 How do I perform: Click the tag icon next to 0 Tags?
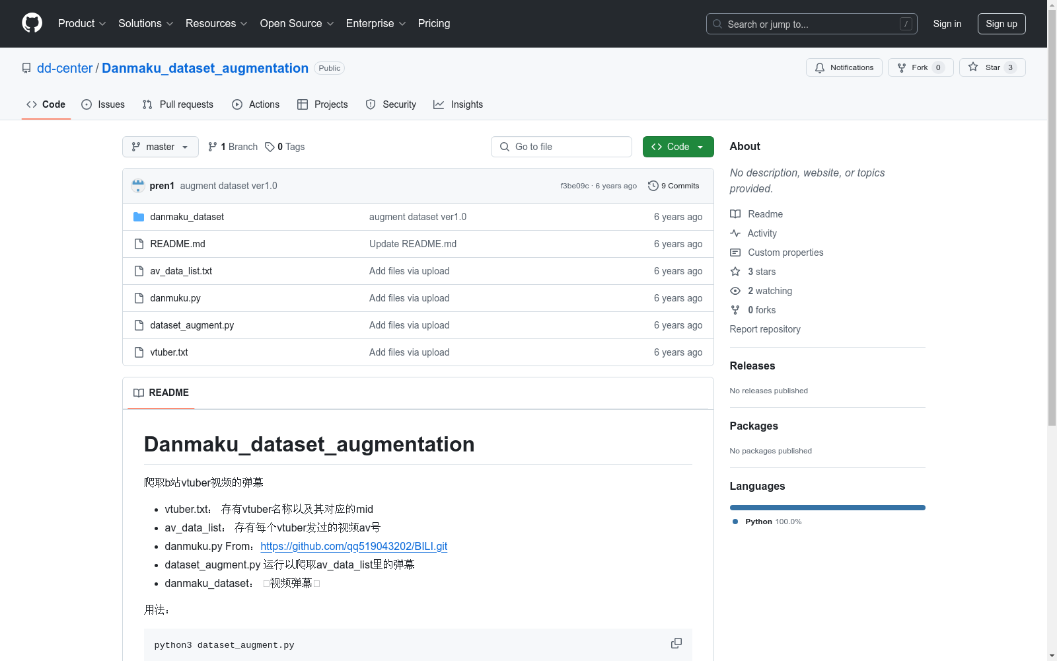[x=270, y=147]
